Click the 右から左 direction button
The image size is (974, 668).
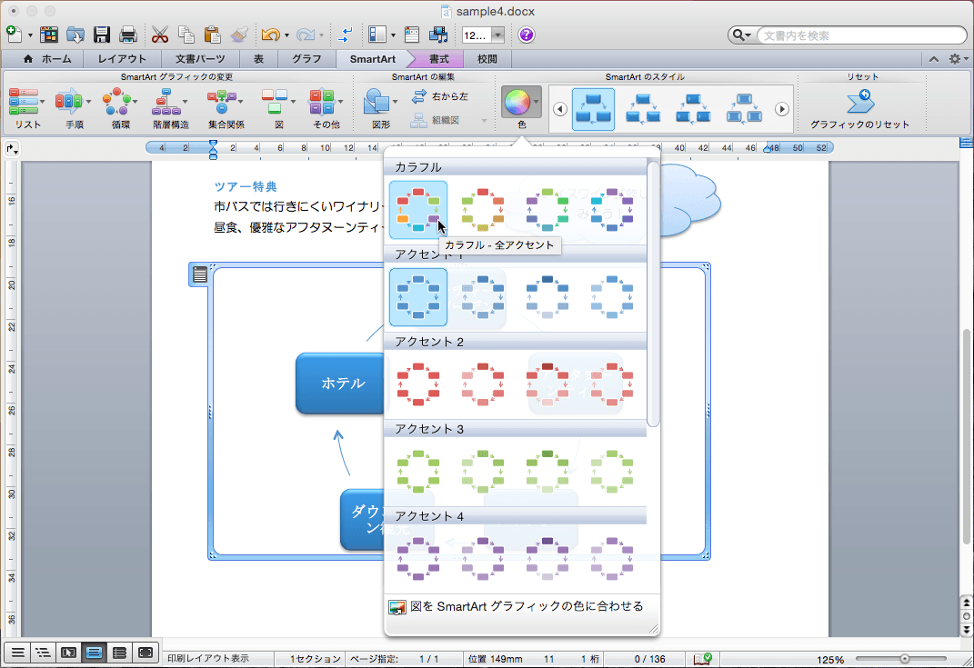pos(440,96)
